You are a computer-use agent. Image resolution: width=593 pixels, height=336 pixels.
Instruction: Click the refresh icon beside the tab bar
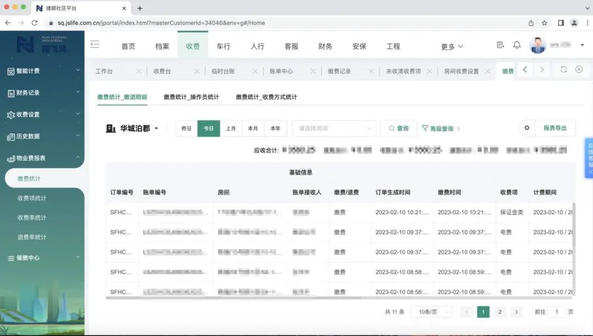(564, 70)
